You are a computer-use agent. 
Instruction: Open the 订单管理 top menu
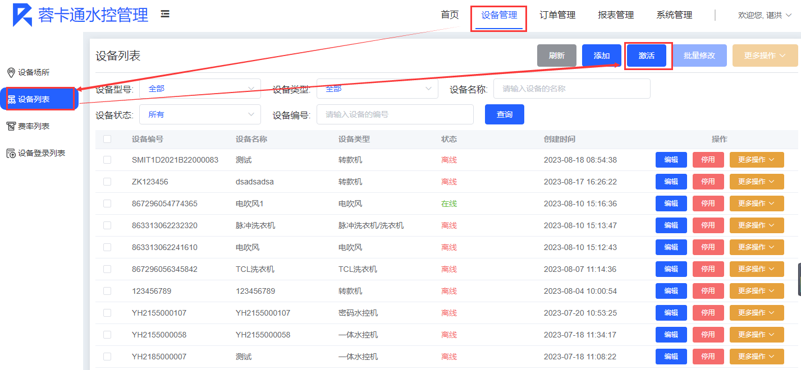coord(557,15)
